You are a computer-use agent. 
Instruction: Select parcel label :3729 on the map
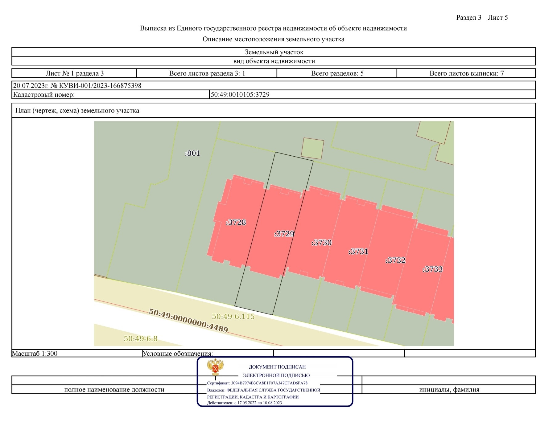(x=284, y=234)
